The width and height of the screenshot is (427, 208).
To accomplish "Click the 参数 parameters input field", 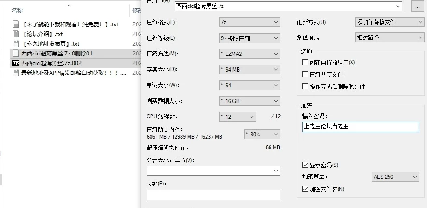I will (213, 195).
